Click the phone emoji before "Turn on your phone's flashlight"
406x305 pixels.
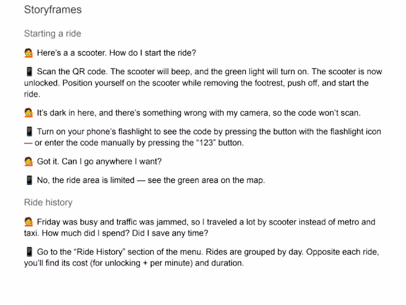[x=29, y=132]
